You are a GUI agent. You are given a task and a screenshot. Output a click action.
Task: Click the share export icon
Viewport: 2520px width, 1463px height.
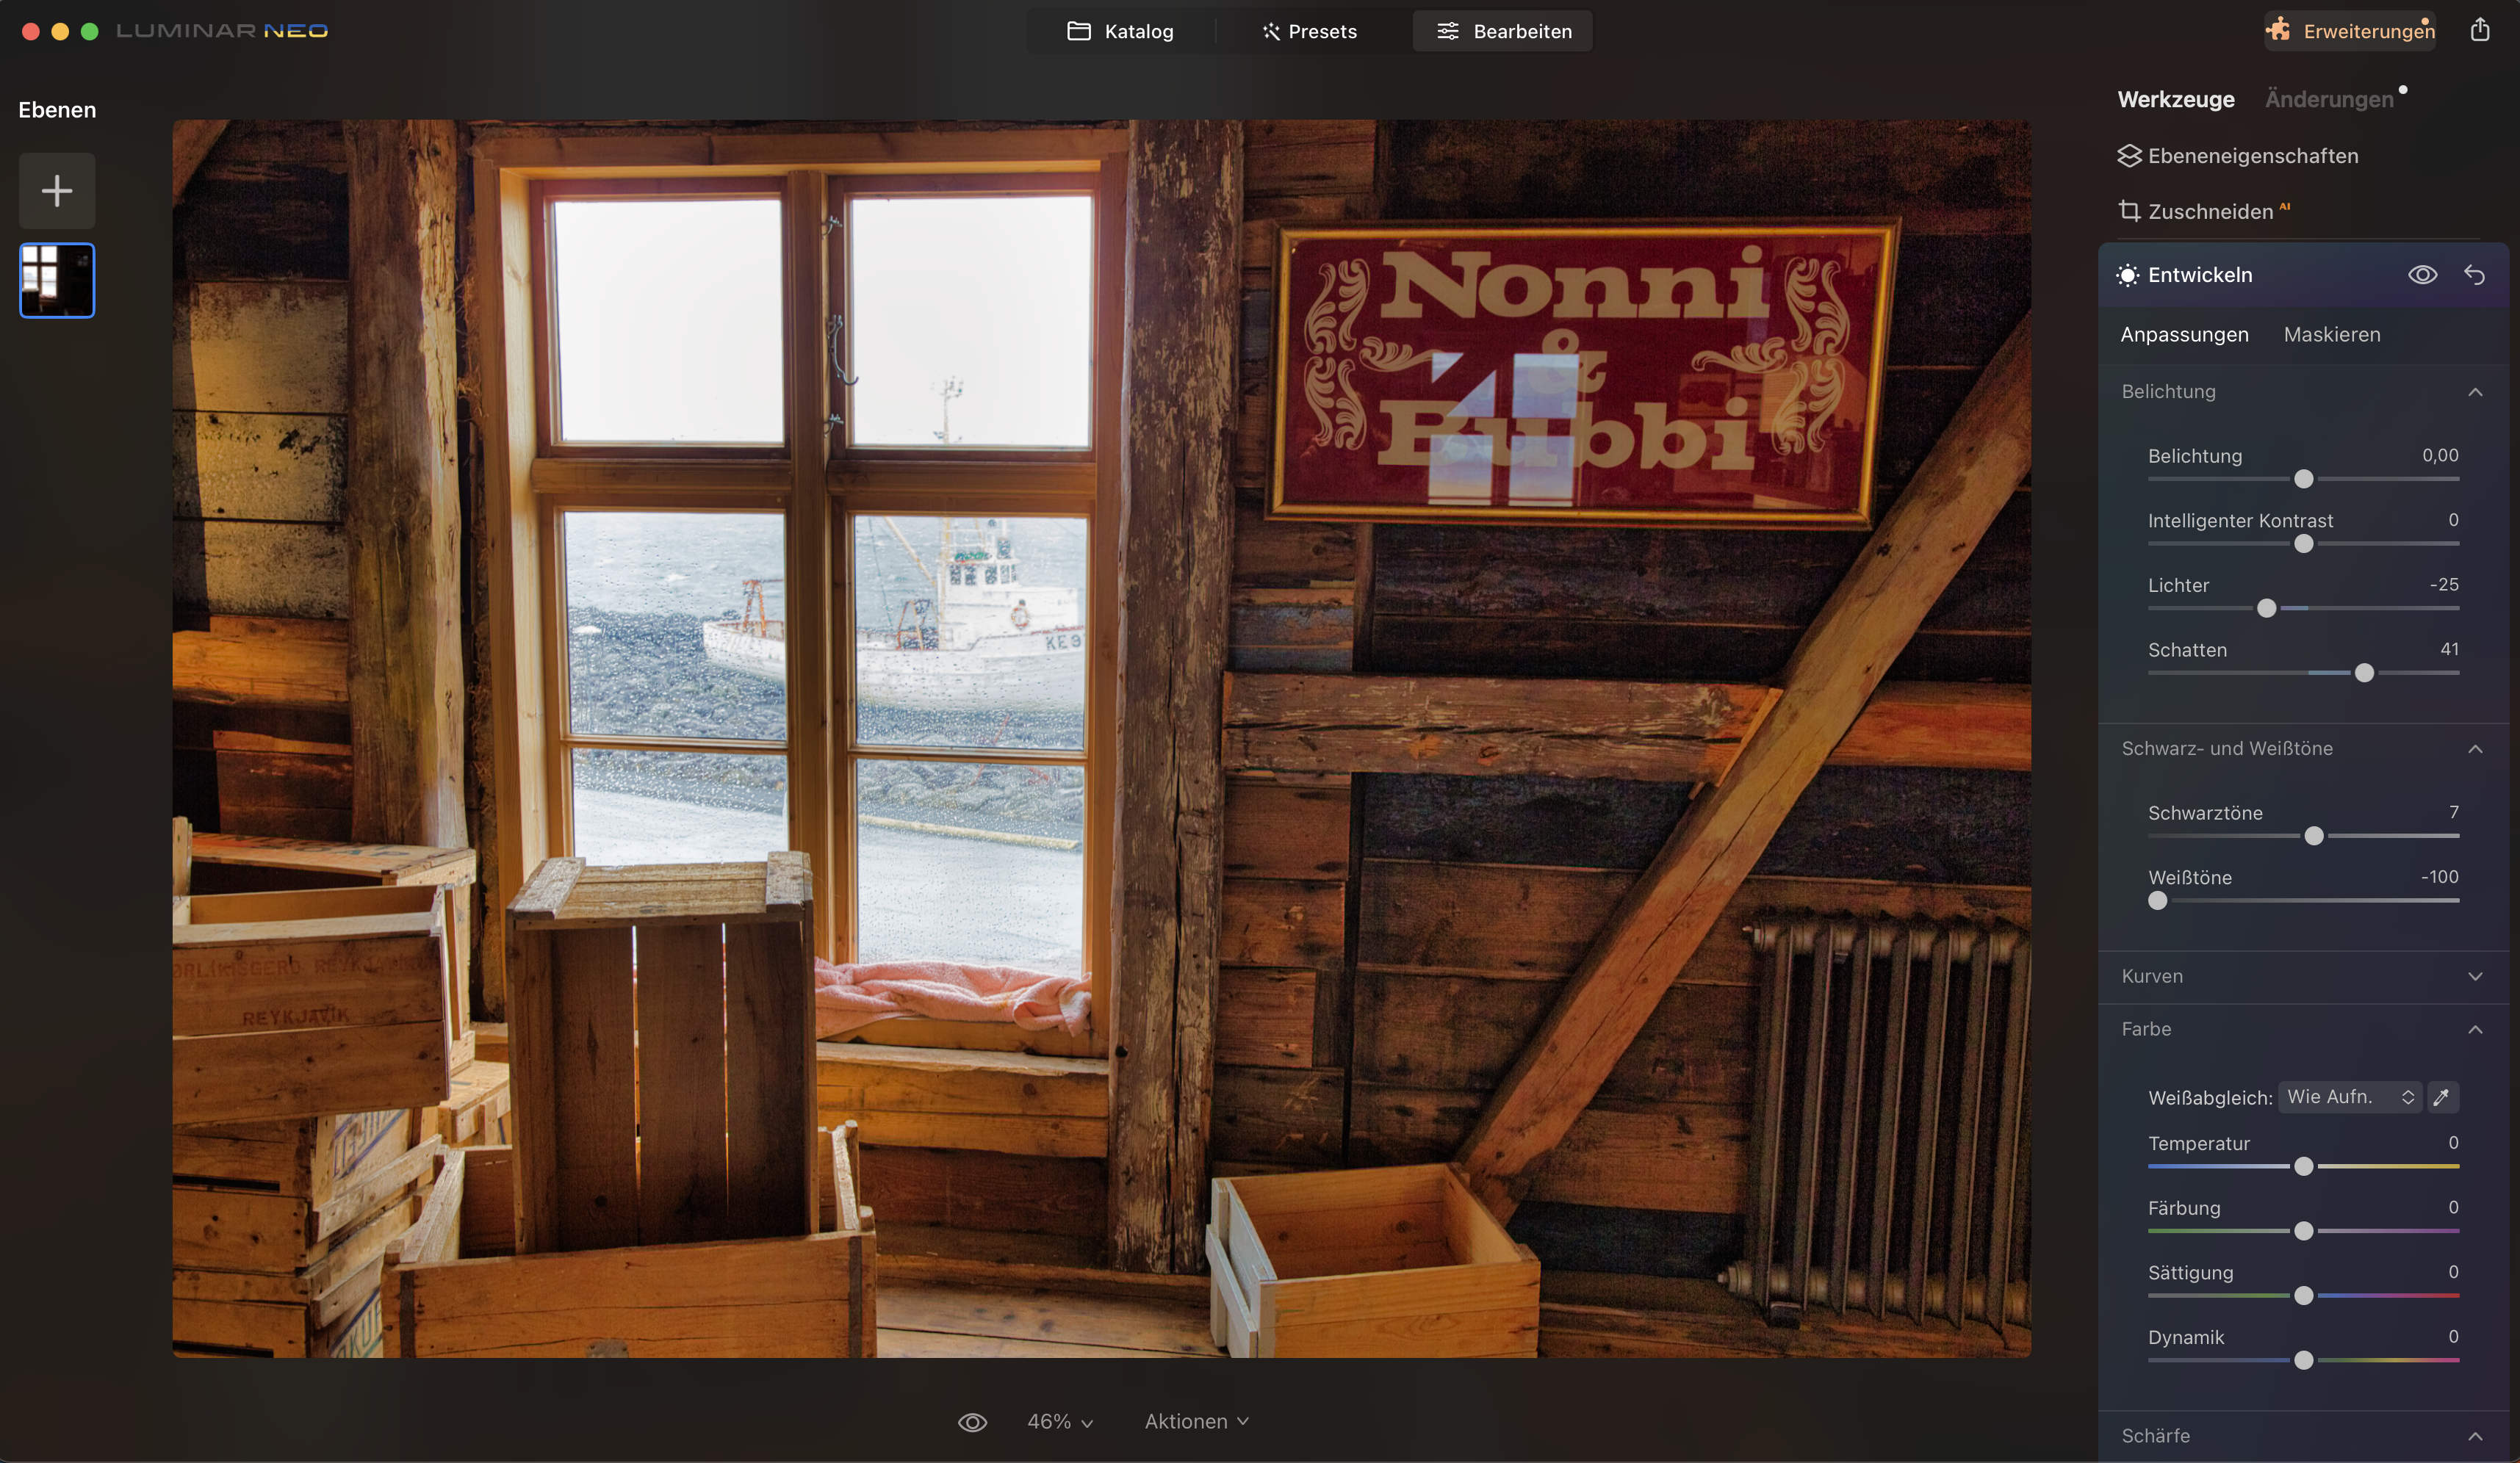[2479, 30]
